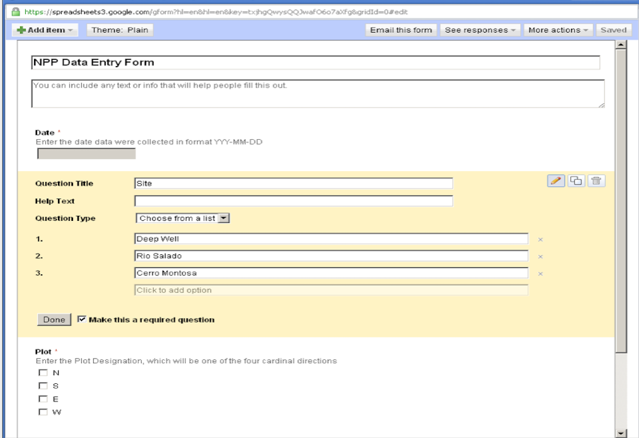Click the 'Click to add option' field
The height and width of the screenshot is (438, 639).
click(331, 290)
